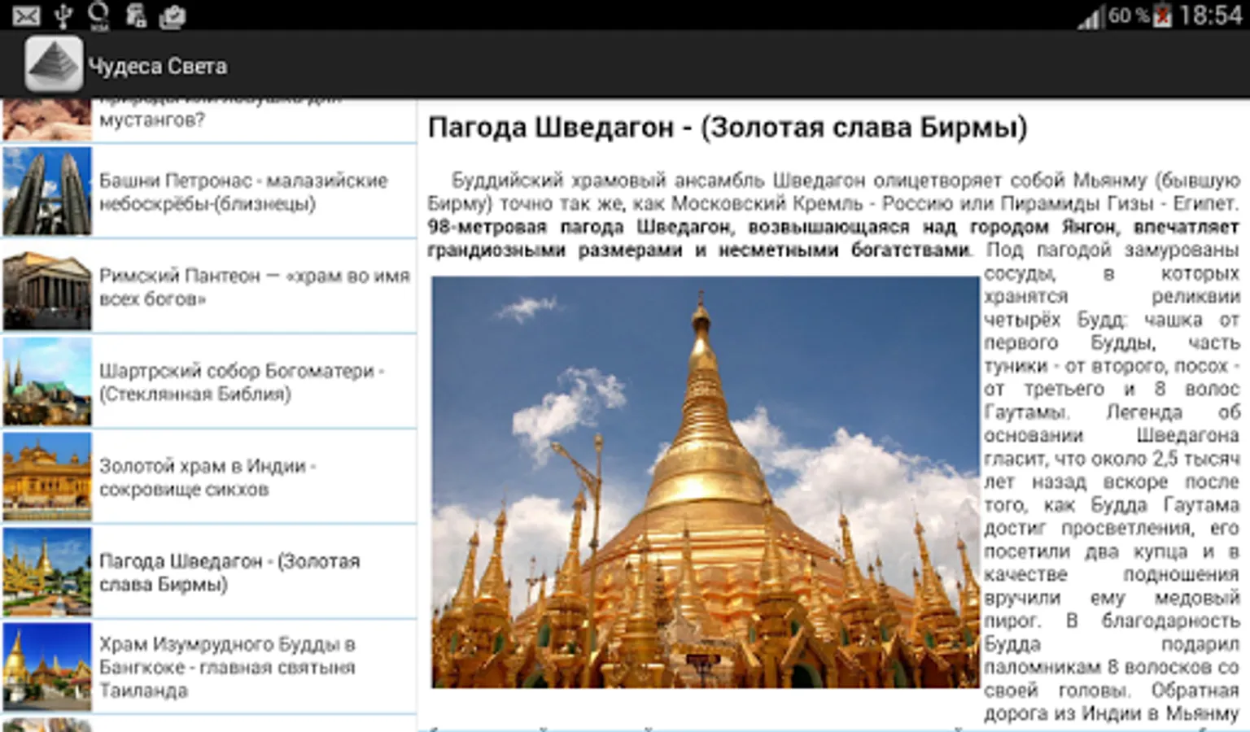Tap the 'Чудеса Света' app title
The height and width of the screenshot is (732, 1250).
pos(158,66)
